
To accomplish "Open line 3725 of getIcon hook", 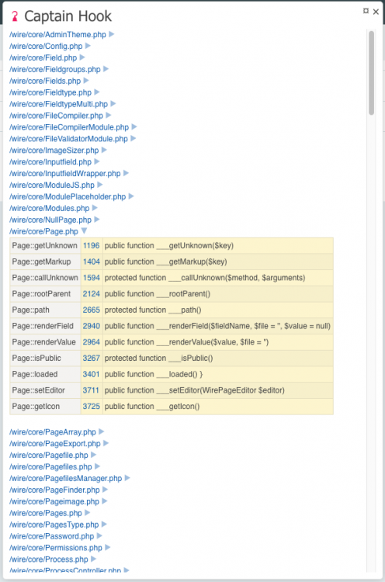I will click(92, 407).
